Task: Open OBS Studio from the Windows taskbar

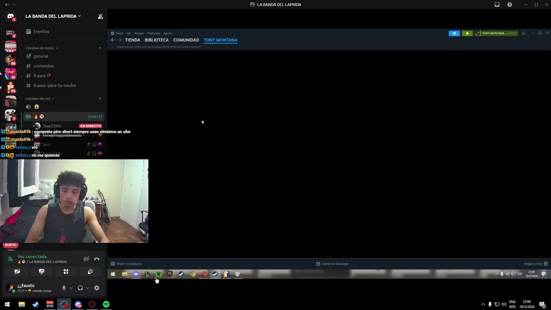Action: tap(64, 304)
